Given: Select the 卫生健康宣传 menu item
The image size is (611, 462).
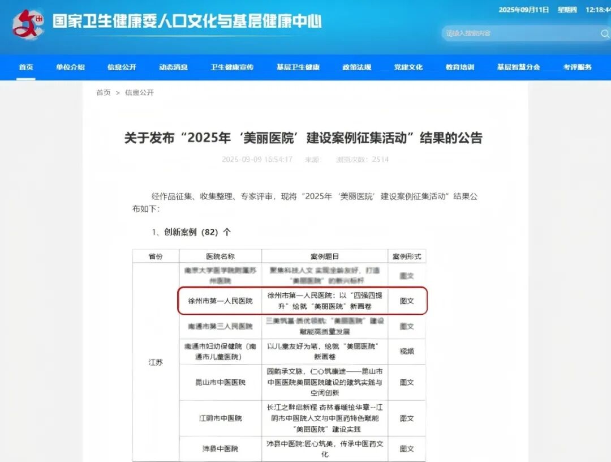Looking at the screenshot, I should click(232, 67).
